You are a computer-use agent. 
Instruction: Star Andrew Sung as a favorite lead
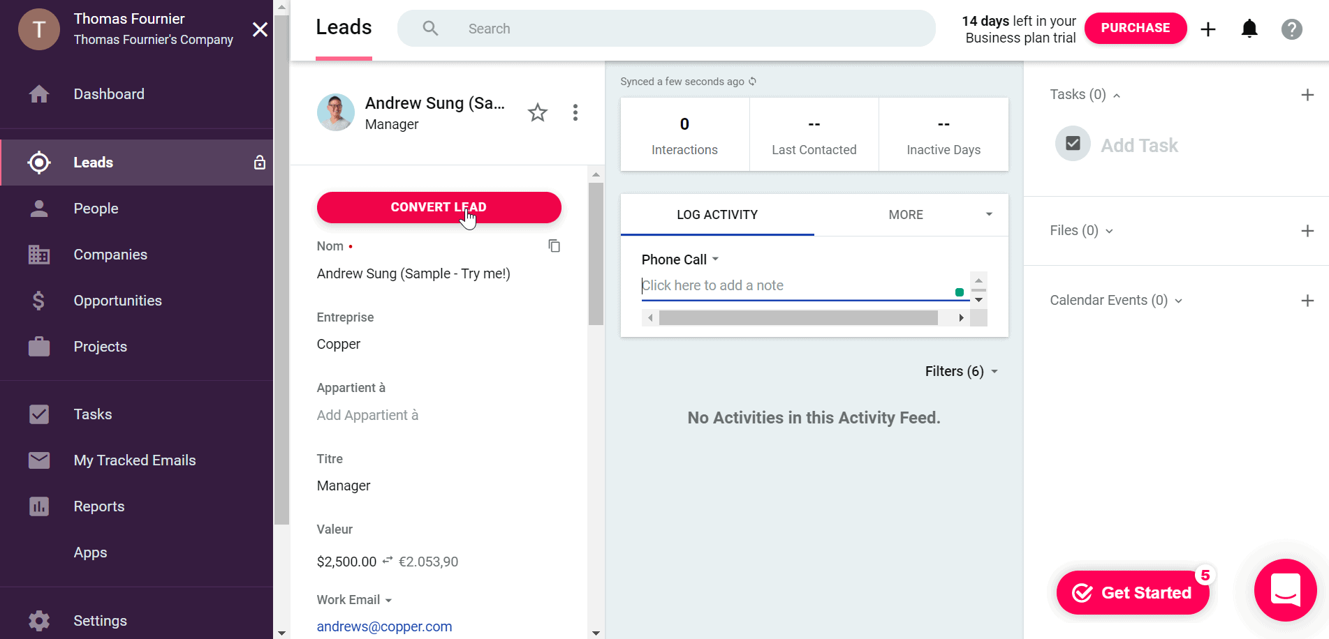537,112
